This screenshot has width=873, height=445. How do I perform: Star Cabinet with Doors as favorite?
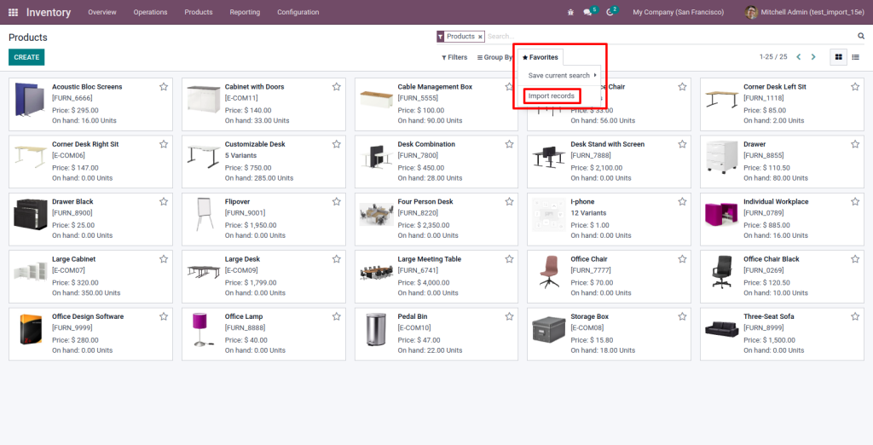point(336,87)
